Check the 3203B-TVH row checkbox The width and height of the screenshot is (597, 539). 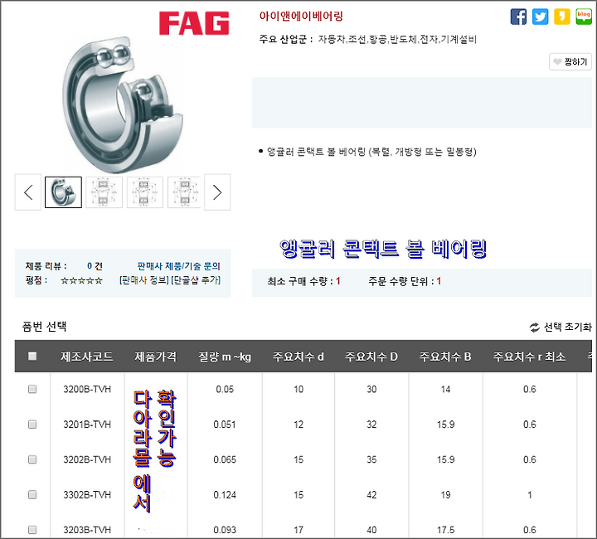point(32,530)
